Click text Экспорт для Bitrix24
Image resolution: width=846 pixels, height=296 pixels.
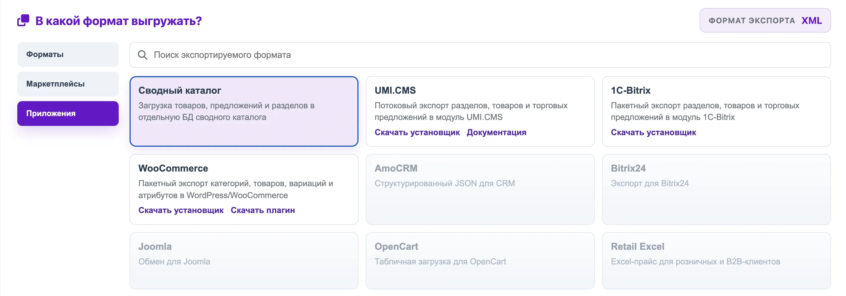(650, 183)
